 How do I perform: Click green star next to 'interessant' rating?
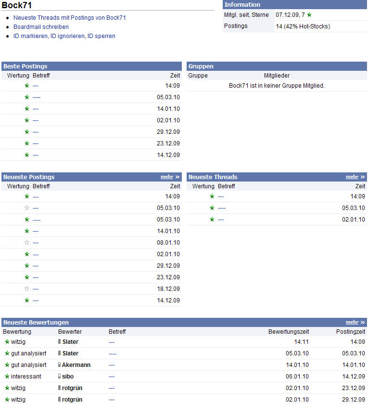tap(7, 377)
